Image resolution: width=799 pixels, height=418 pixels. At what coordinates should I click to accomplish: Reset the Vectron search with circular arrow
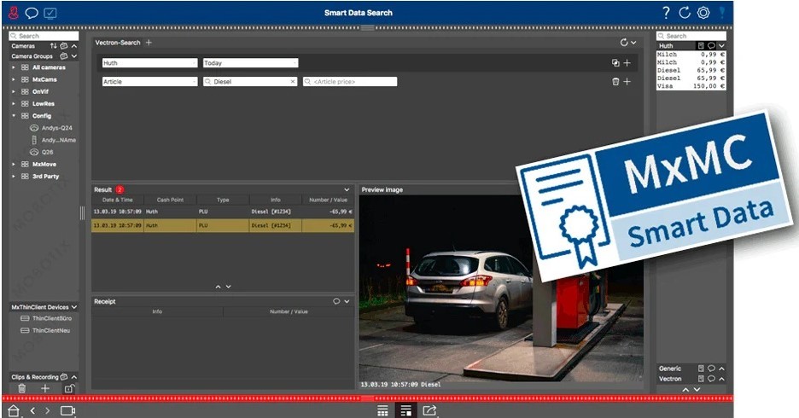(624, 43)
